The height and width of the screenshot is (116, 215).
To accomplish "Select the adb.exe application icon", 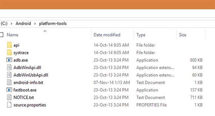I will click(9, 60).
